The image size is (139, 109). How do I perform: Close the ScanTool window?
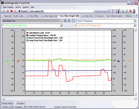click(136, 3)
